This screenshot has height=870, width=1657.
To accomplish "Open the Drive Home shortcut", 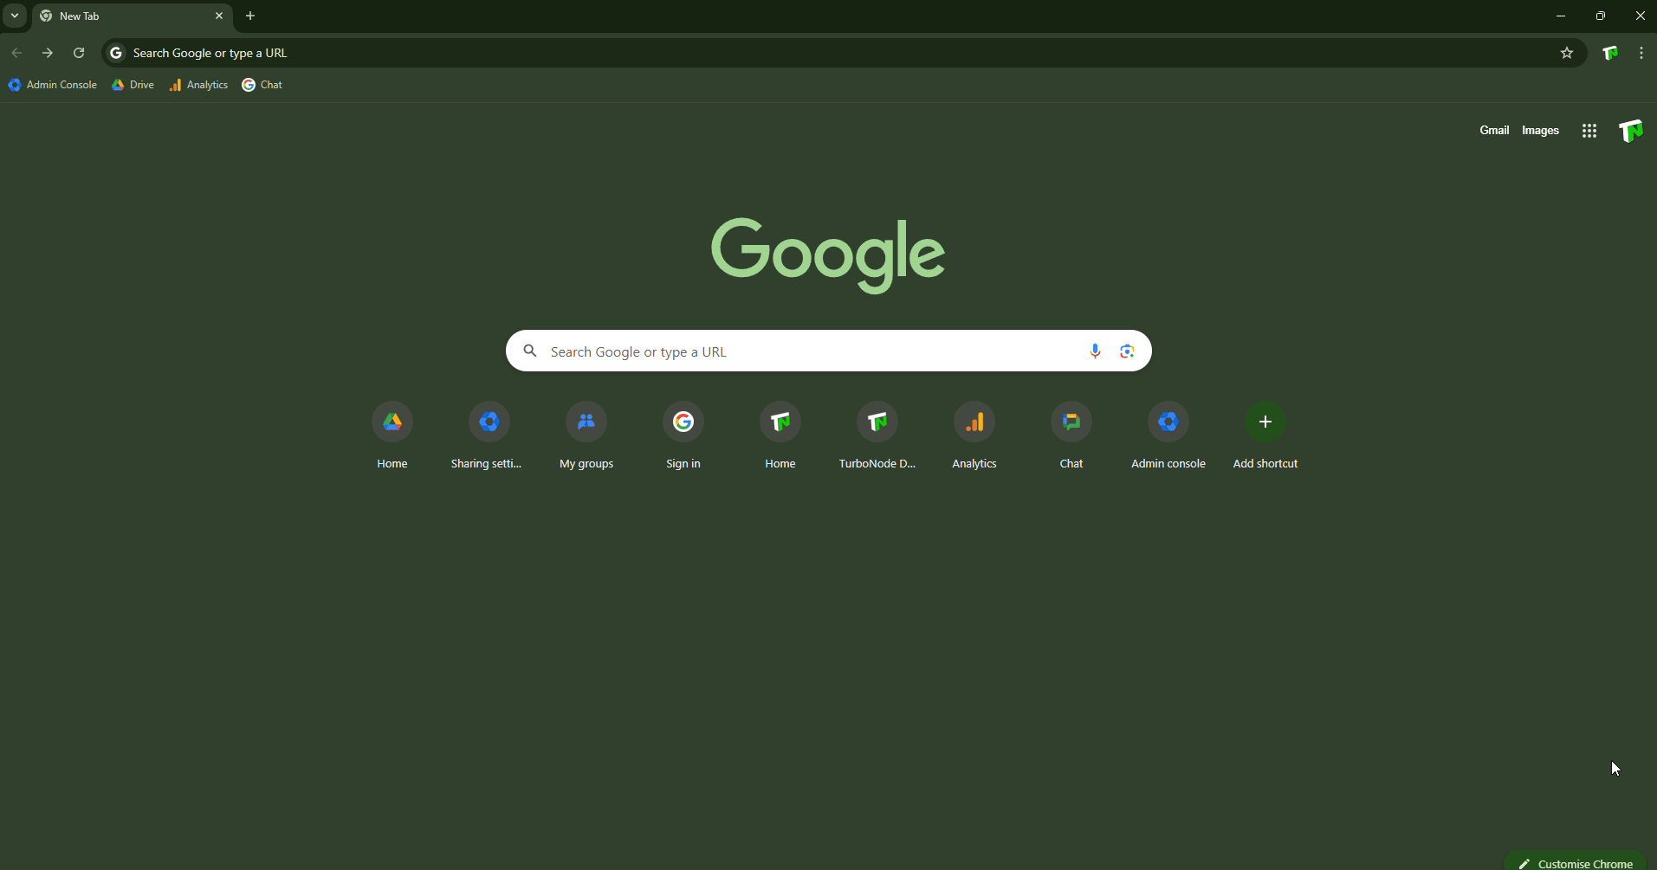I will click(392, 435).
